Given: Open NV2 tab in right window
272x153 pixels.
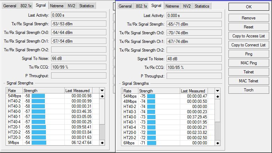Looking at the screenshot, I should (187, 6).
